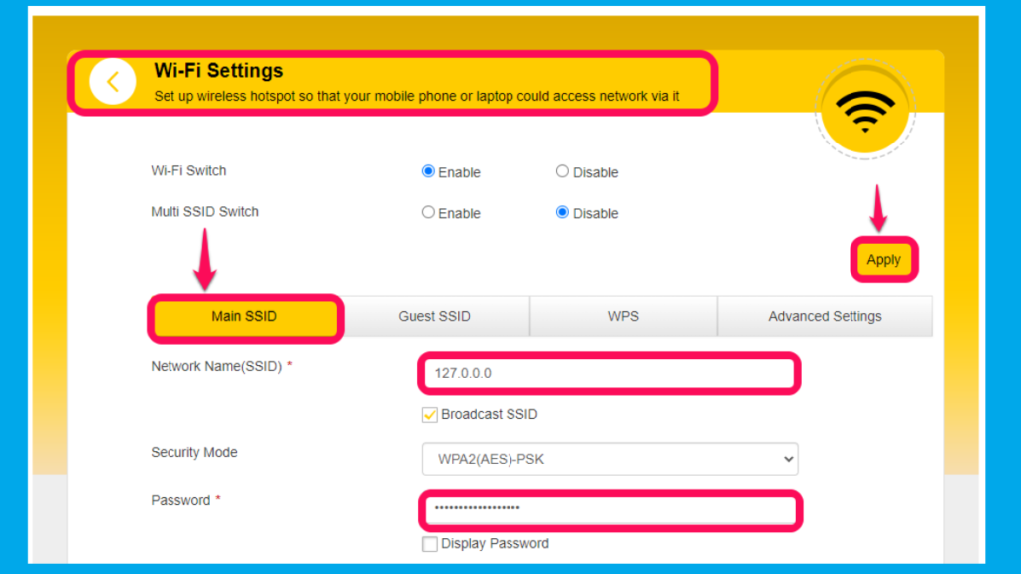This screenshot has width=1021, height=574.
Task: Select the Wi-Fi Switch label
Action: coord(188,171)
